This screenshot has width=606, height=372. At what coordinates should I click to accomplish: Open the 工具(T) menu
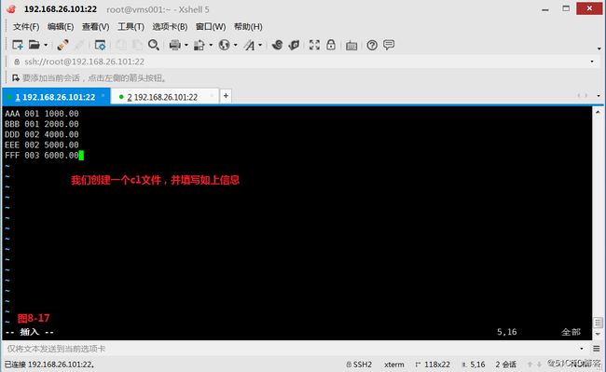coord(131,27)
